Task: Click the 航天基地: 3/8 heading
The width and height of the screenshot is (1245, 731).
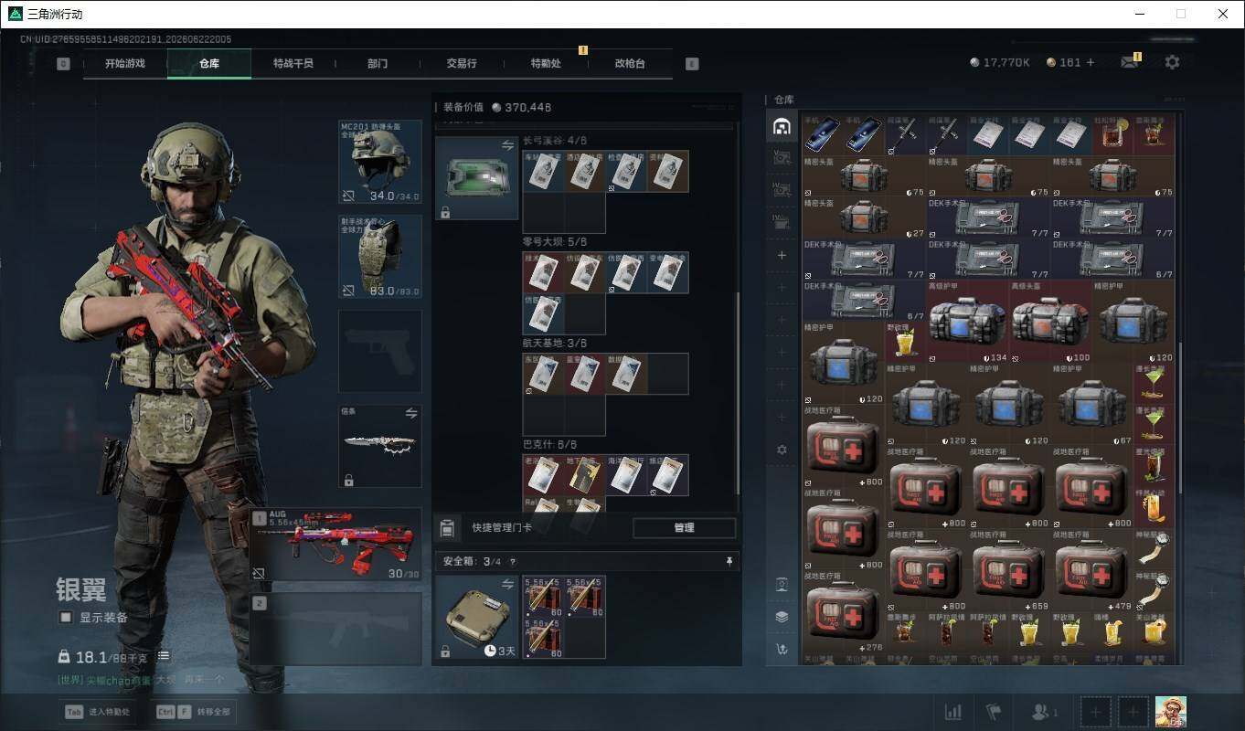Action: [555, 343]
